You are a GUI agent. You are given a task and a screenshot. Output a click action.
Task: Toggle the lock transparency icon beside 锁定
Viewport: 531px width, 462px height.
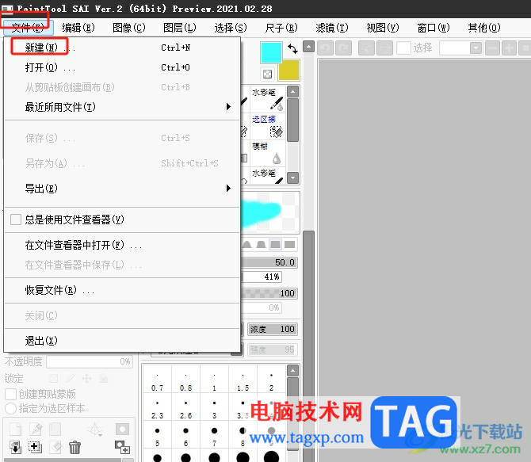coord(54,378)
